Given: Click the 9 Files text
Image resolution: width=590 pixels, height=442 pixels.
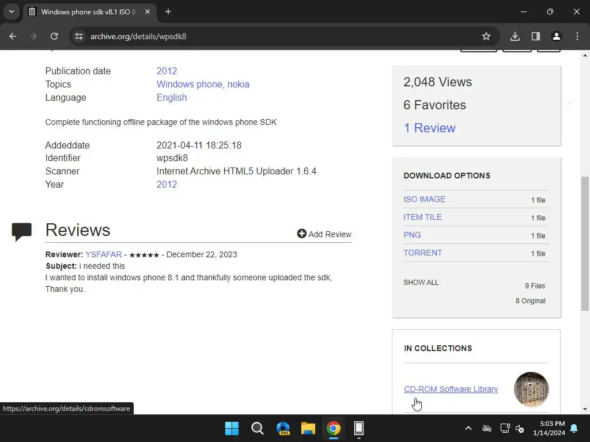Looking at the screenshot, I should click(x=535, y=286).
